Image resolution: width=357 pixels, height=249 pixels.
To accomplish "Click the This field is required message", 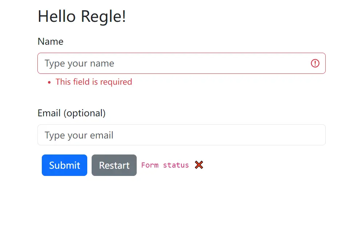I will (93, 82).
